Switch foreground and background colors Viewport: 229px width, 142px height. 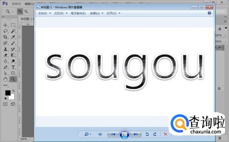[x=13, y=91]
